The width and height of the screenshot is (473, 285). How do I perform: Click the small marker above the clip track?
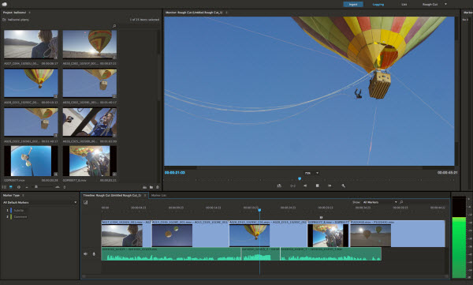[x=321, y=217]
